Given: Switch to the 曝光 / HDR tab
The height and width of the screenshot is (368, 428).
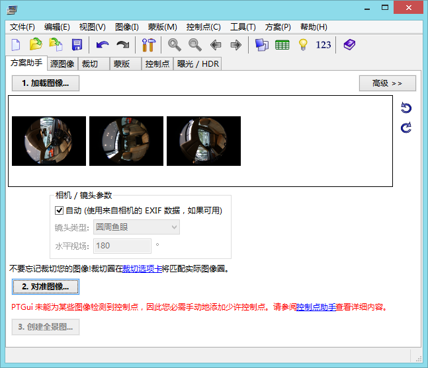Looking at the screenshot, I should pyautogui.click(x=198, y=64).
